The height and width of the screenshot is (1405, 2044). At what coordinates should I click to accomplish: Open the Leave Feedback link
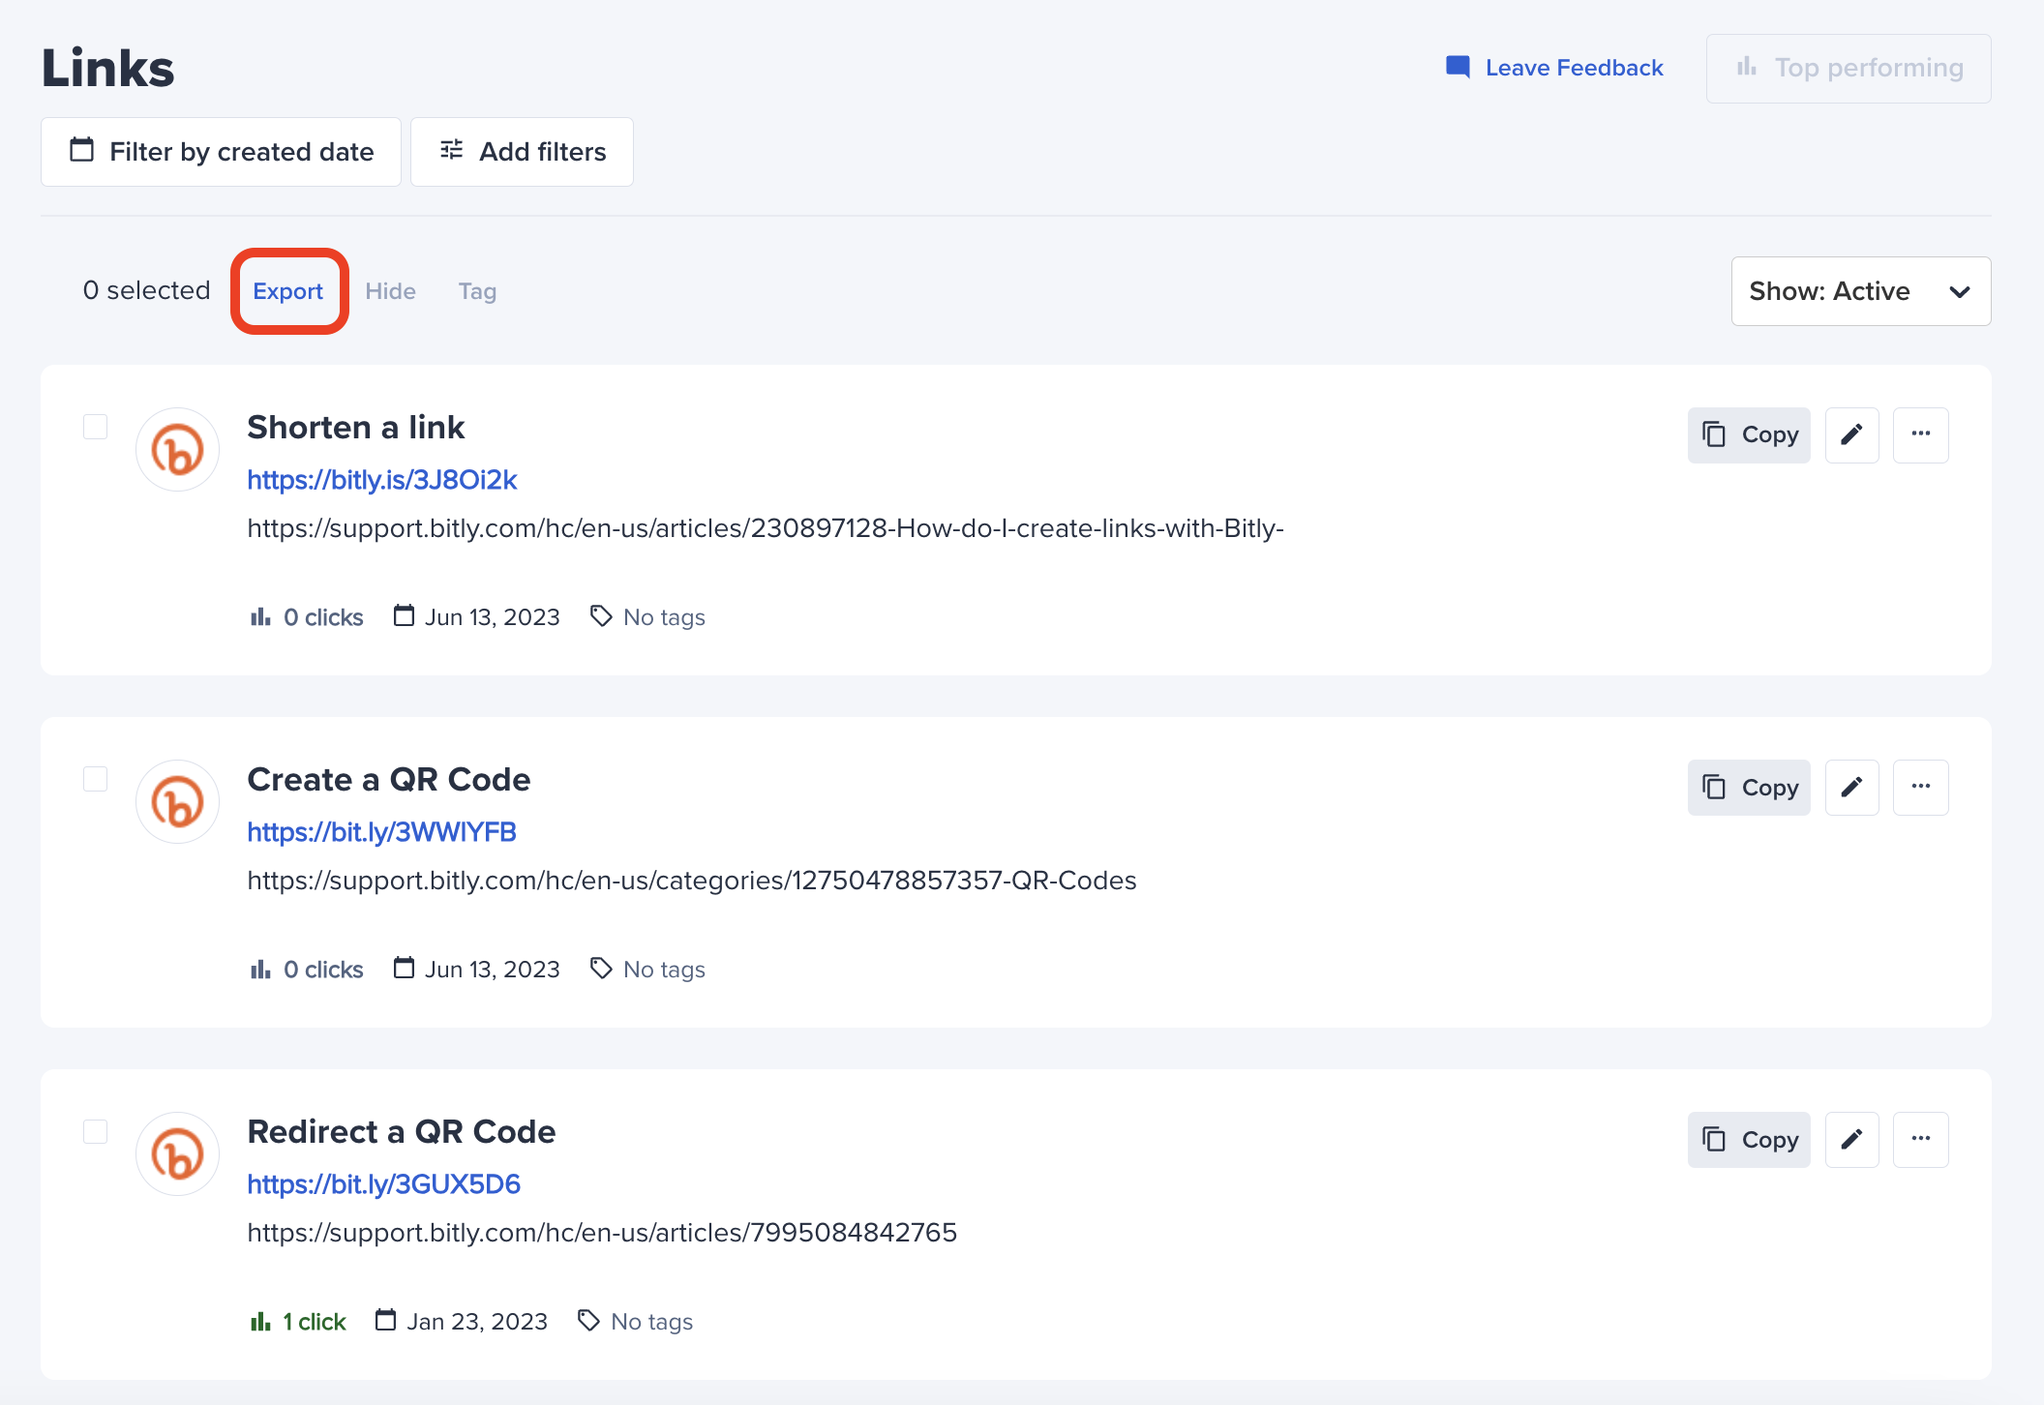tap(1553, 68)
